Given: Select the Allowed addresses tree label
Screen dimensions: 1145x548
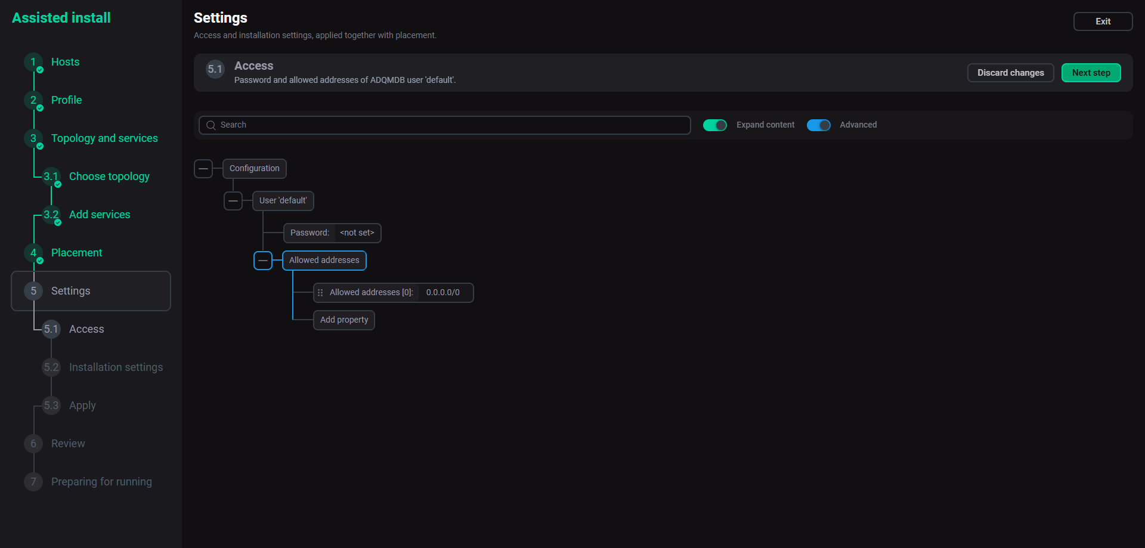Looking at the screenshot, I should click(324, 261).
